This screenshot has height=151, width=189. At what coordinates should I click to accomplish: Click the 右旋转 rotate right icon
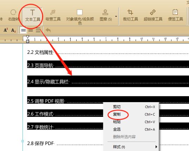pyautogui.click(x=13, y=15)
